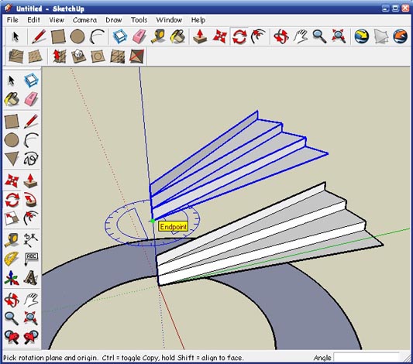Viewport: 413px width, 364px height.
Task: Click the Tape Measure in the left toolbar
Action: (12, 239)
